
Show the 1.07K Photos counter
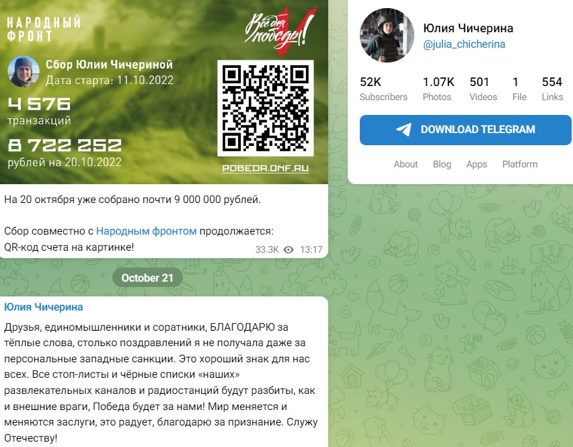point(438,89)
